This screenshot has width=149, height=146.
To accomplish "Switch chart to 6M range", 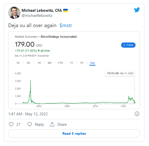I will pyautogui.click(x=50, y=63).
